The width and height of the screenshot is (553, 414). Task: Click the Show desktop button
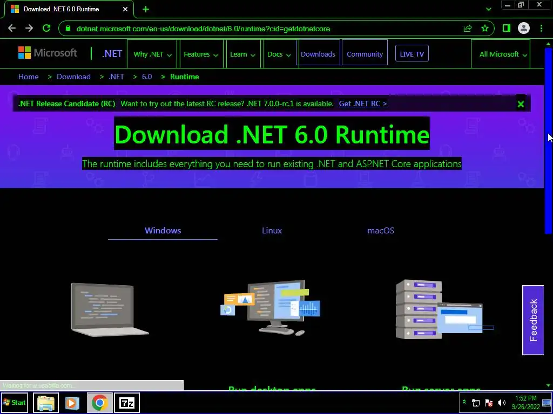pos(547,402)
